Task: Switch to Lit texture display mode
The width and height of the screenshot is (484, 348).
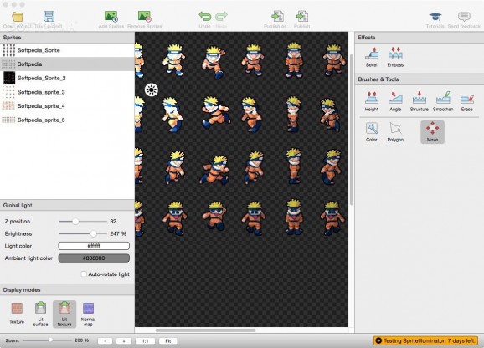Action: click(x=64, y=314)
